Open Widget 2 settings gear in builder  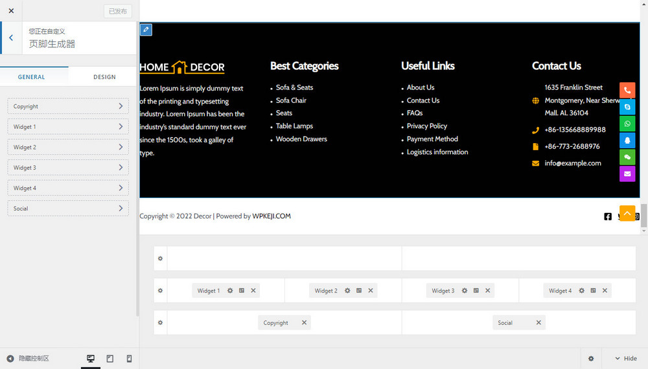347,291
